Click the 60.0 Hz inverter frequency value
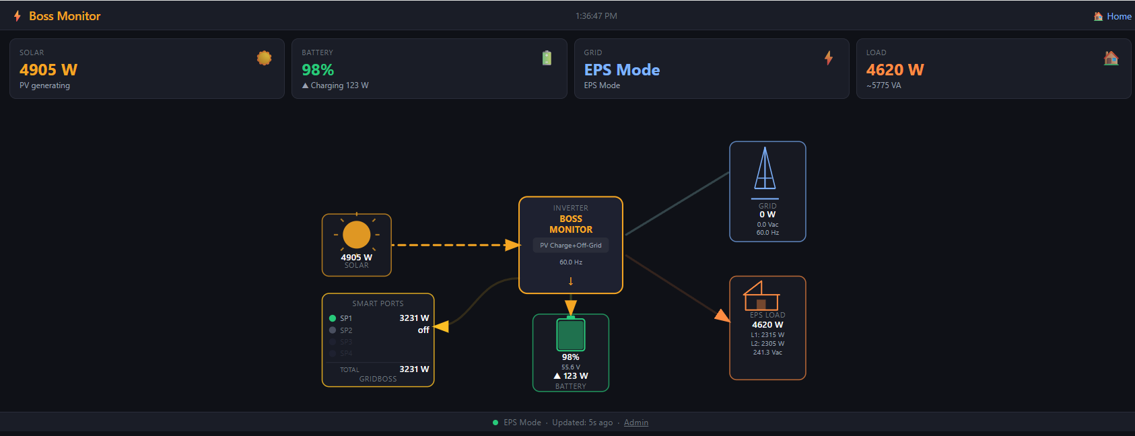This screenshot has width=1135, height=436. tap(571, 262)
